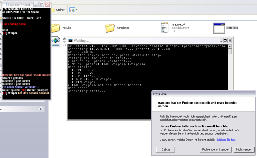Click 'Ein neuer Spieler verbindet...' in LFS host
The width and height of the screenshot is (257, 158).
click(21, 87)
